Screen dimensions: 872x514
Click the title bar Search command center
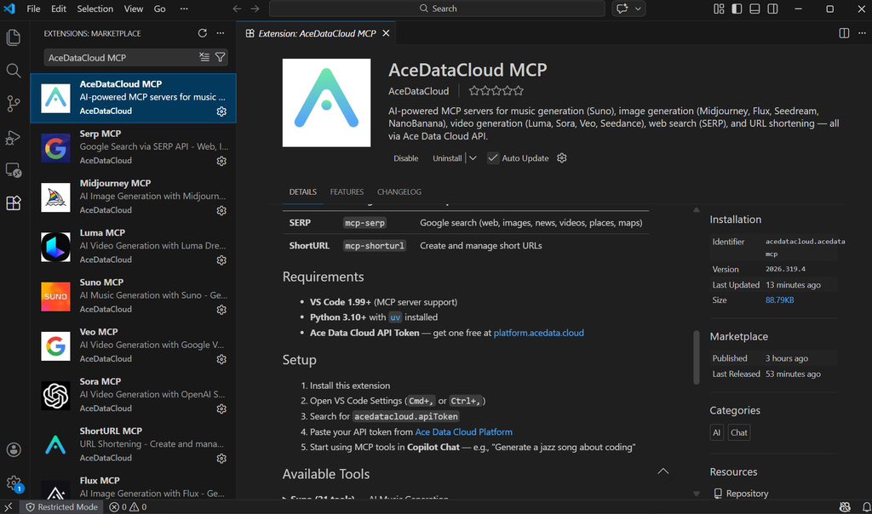click(437, 9)
